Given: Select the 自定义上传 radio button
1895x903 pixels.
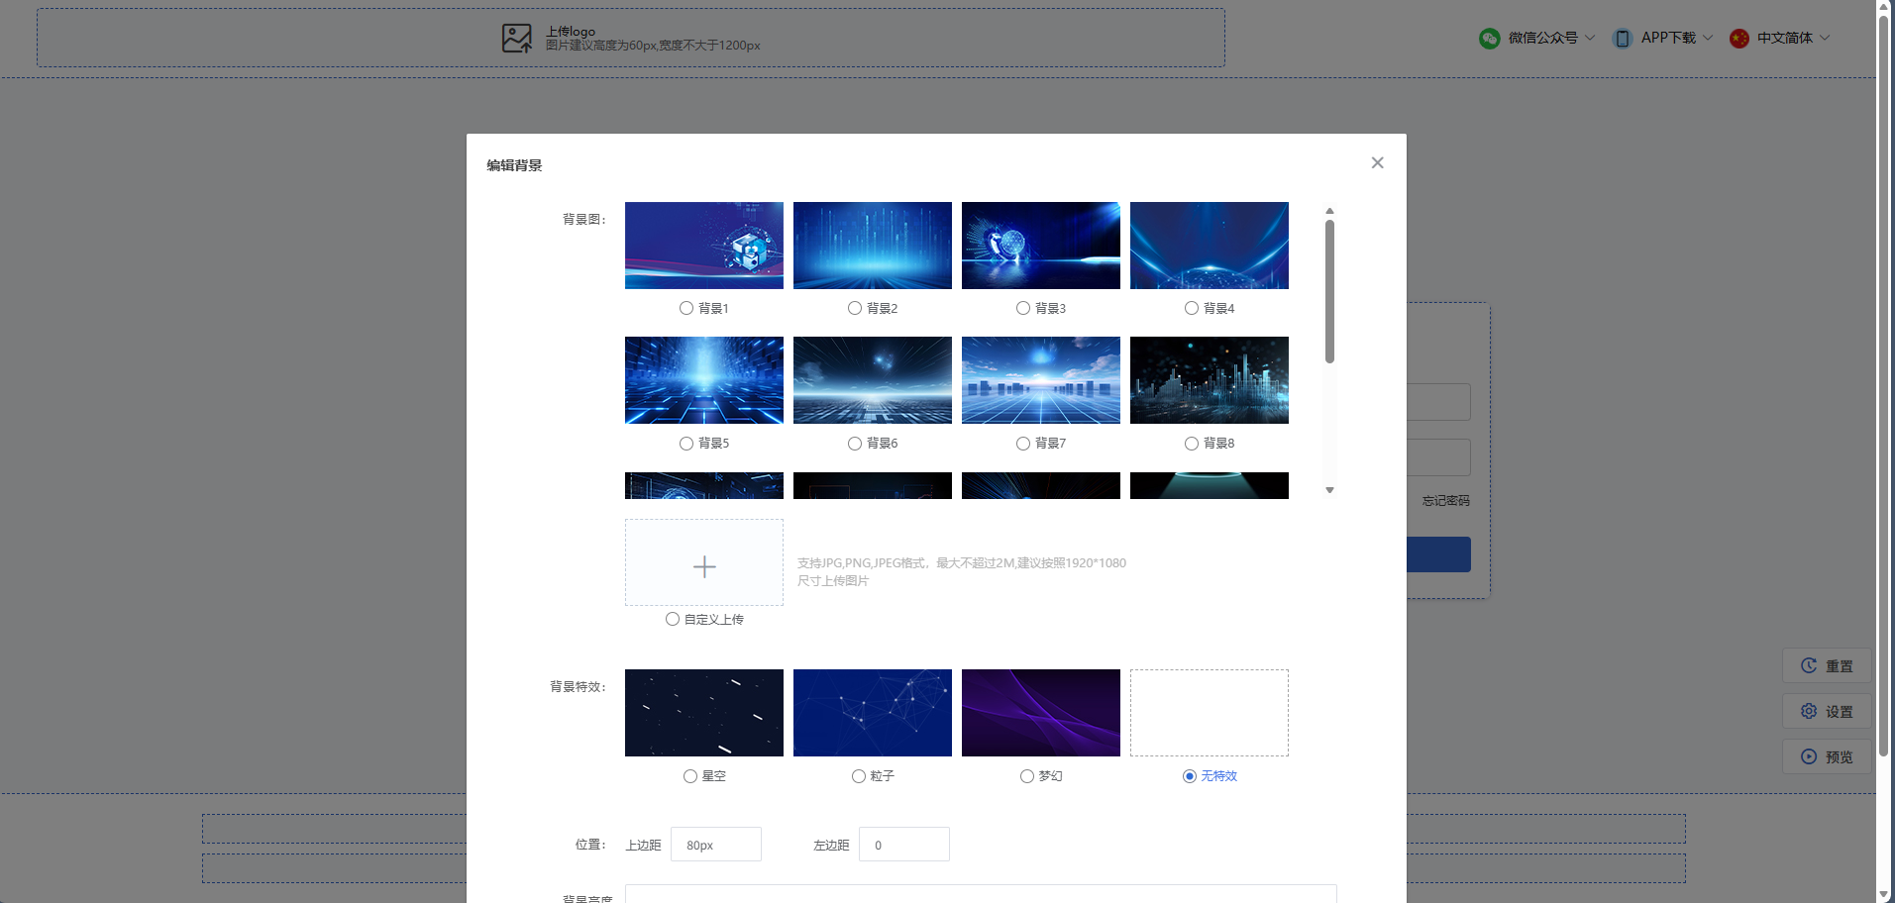Looking at the screenshot, I should [673, 619].
